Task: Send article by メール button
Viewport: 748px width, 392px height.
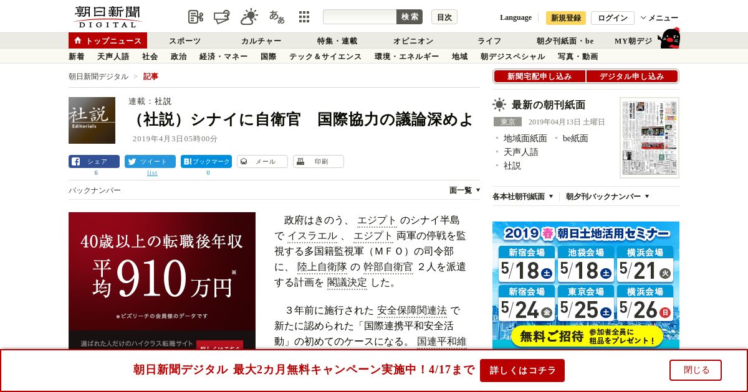Action: (x=262, y=162)
